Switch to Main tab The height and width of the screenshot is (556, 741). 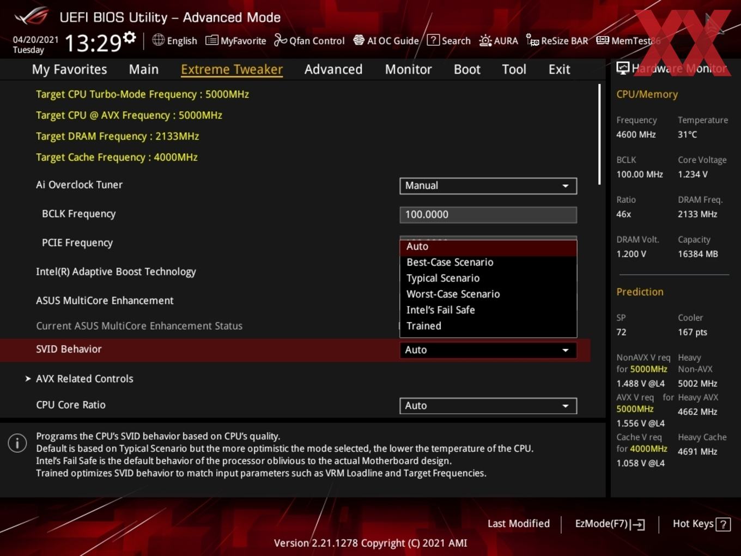pos(144,69)
